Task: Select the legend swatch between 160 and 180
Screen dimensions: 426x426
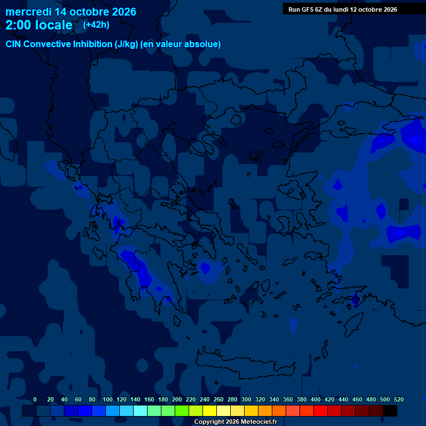Action: pyautogui.click(x=154, y=411)
